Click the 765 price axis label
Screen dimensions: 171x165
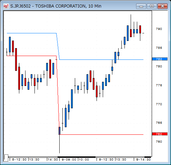click(x=159, y=123)
